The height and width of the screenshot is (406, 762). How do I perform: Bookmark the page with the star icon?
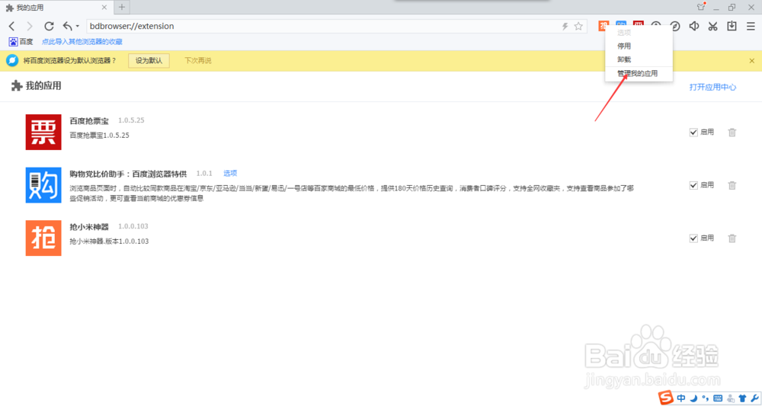pyautogui.click(x=578, y=26)
